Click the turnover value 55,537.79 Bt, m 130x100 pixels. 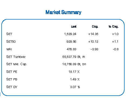tap(74, 57)
